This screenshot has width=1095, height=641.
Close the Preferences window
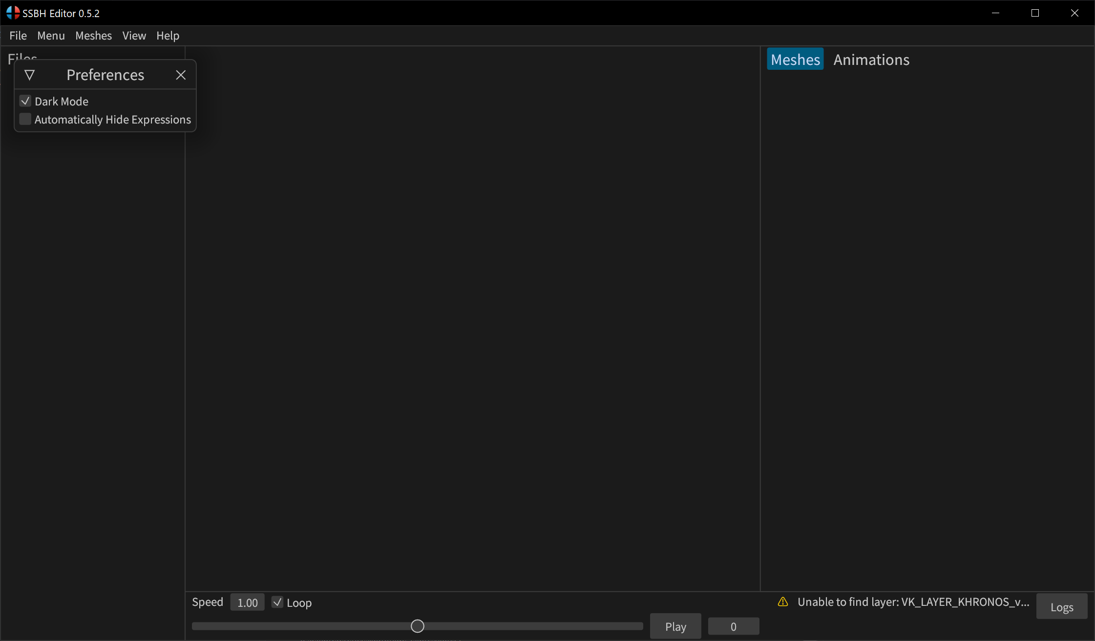click(181, 75)
